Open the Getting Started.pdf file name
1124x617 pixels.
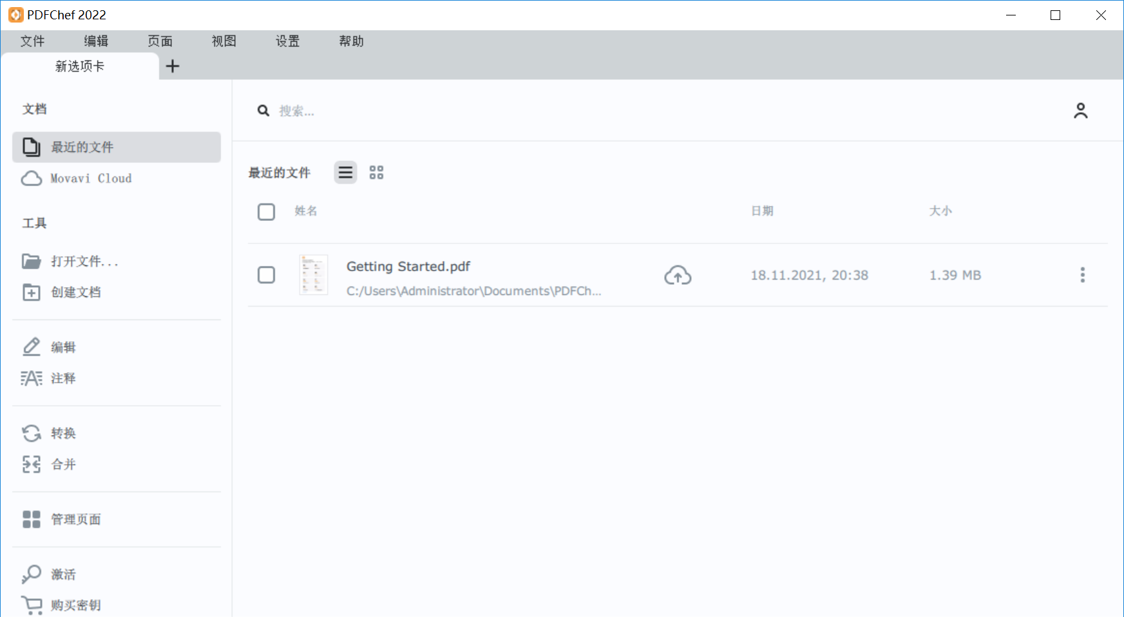pos(408,267)
